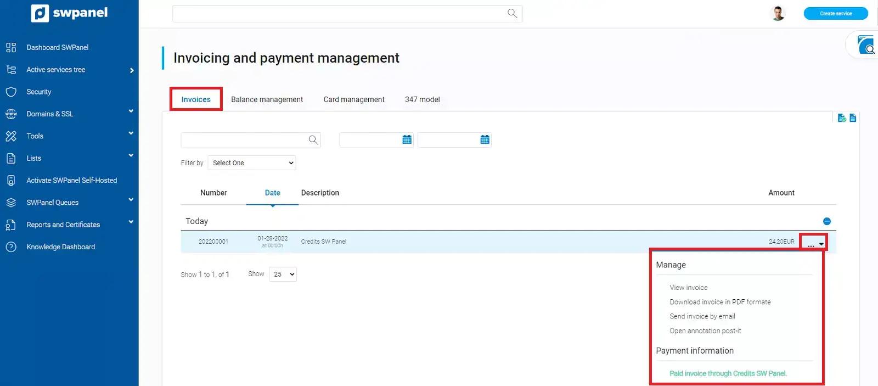The height and width of the screenshot is (386, 878).
Task: Open Security in the sidebar
Action: tap(39, 92)
